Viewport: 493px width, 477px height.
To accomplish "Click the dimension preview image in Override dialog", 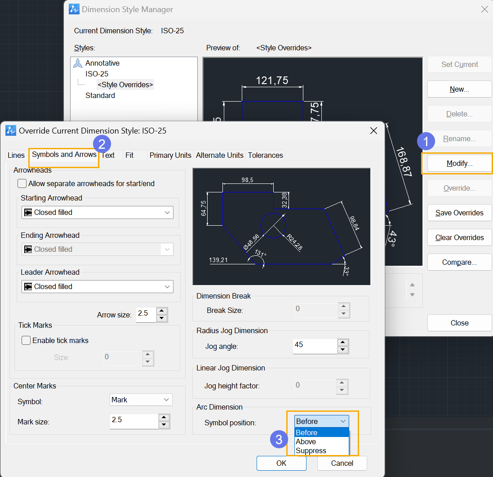I will 281,227.
